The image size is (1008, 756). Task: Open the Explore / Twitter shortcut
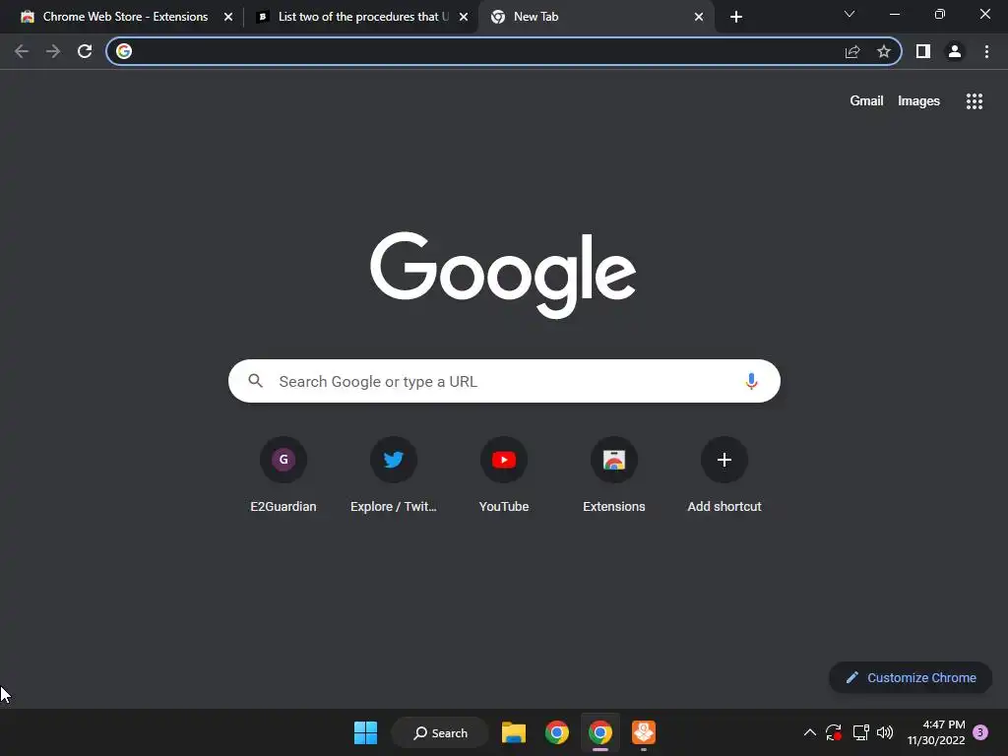coord(394,475)
